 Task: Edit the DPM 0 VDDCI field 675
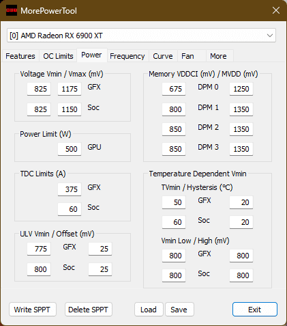coord(174,89)
